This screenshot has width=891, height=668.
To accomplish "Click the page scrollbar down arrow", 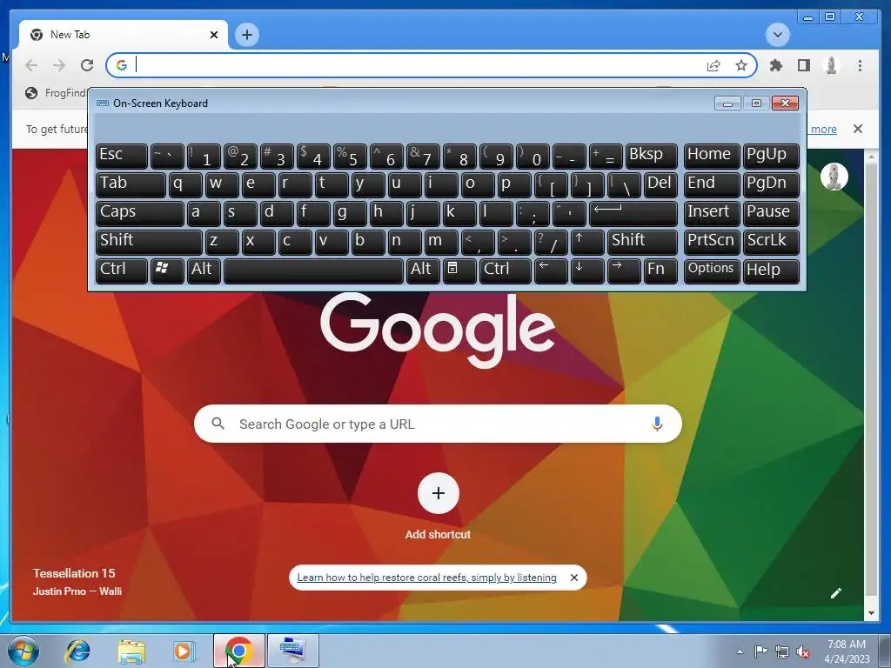I will click(x=870, y=613).
